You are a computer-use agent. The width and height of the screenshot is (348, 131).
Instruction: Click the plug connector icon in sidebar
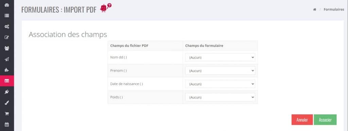7,92
